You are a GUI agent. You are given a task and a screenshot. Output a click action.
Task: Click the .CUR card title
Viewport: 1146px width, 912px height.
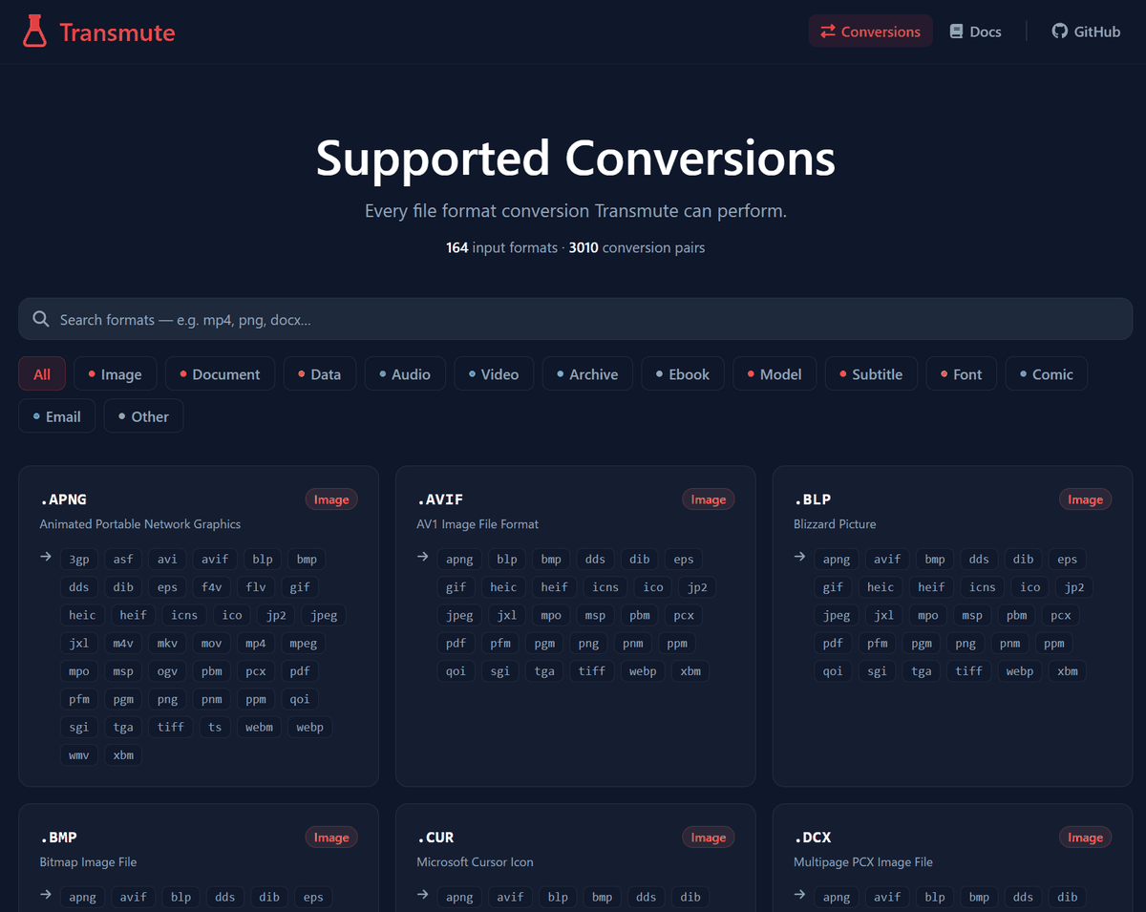coord(435,838)
